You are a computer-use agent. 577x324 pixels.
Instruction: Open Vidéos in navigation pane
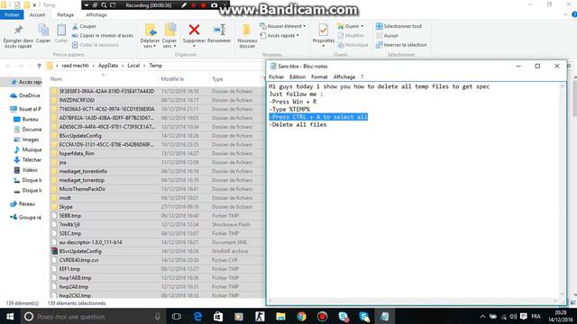pos(25,170)
